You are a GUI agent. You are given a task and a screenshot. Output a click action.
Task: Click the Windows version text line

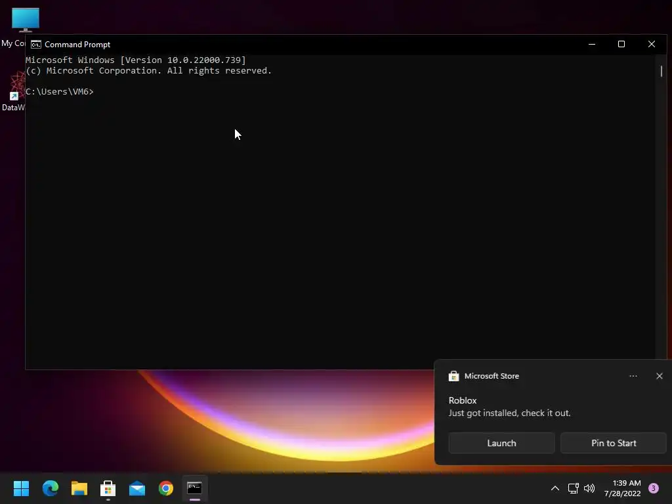tap(136, 60)
